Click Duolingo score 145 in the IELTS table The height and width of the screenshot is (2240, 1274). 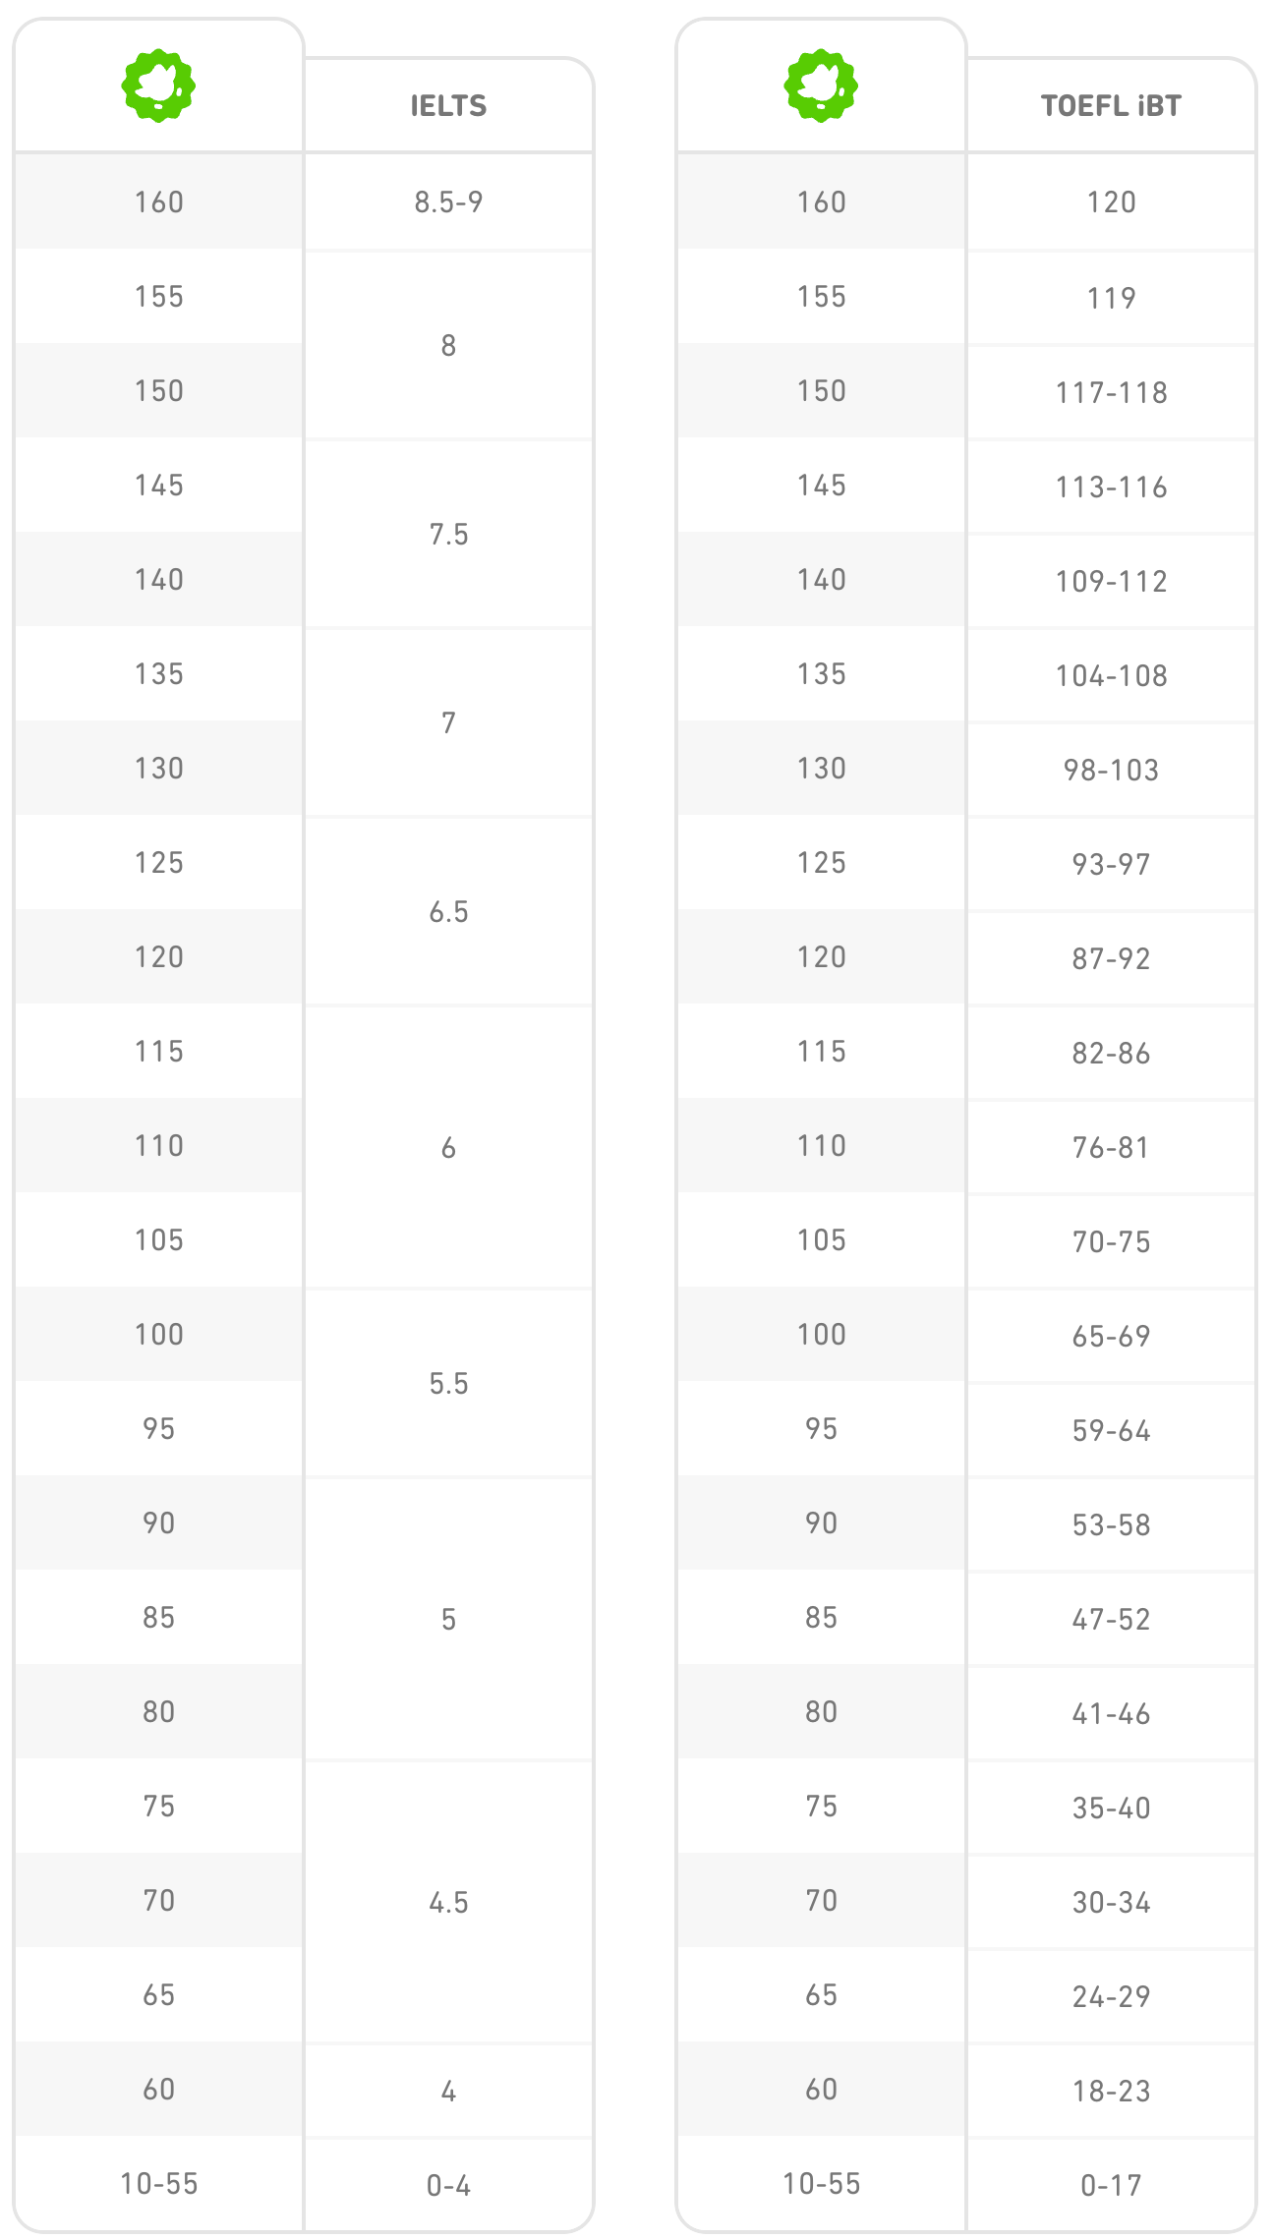[158, 486]
